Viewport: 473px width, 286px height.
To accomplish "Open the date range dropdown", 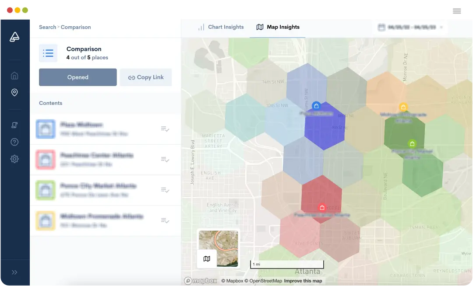I will click(x=409, y=28).
